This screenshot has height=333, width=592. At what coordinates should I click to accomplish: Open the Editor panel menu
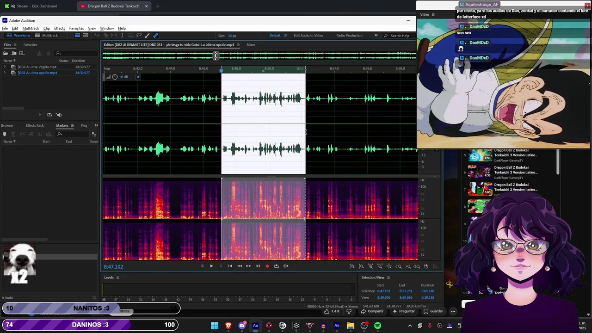(x=238, y=45)
